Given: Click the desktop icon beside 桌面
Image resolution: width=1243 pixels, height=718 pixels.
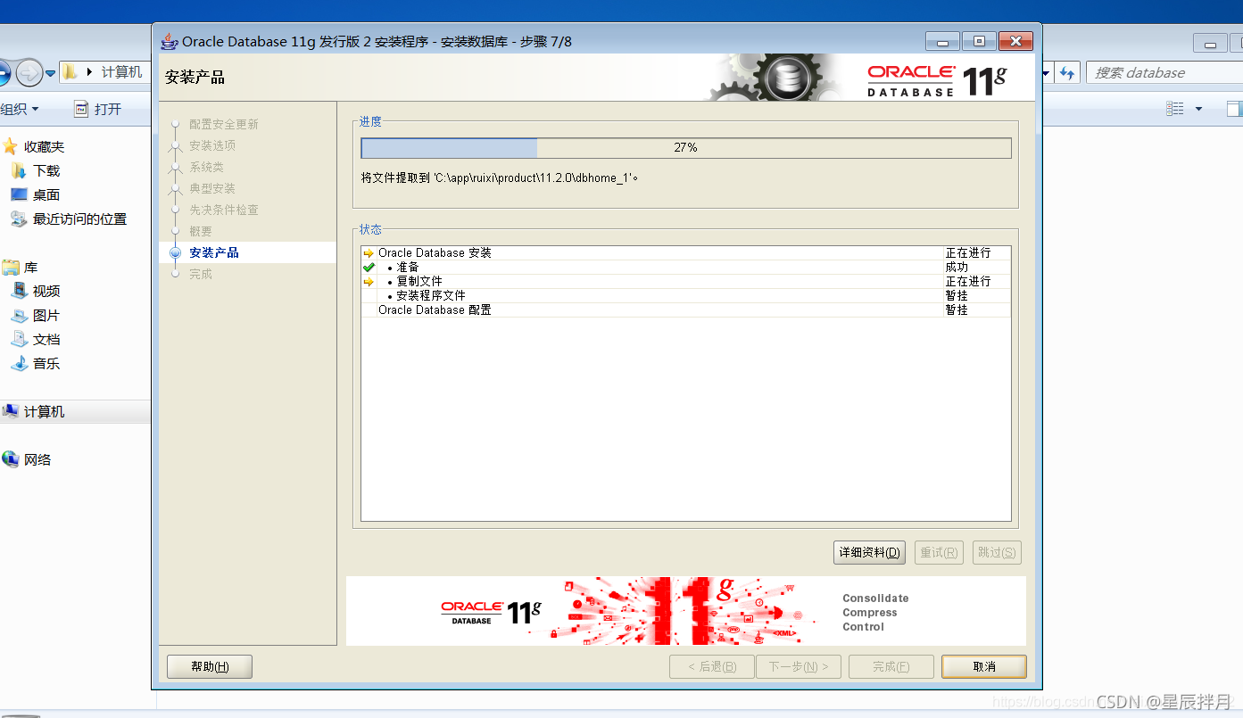Looking at the screenshot, I should click(x=19, y=194).
